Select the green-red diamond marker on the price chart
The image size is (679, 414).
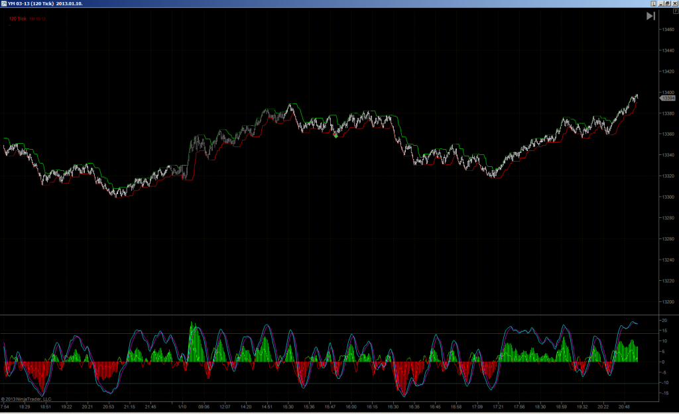pos(335,135)
